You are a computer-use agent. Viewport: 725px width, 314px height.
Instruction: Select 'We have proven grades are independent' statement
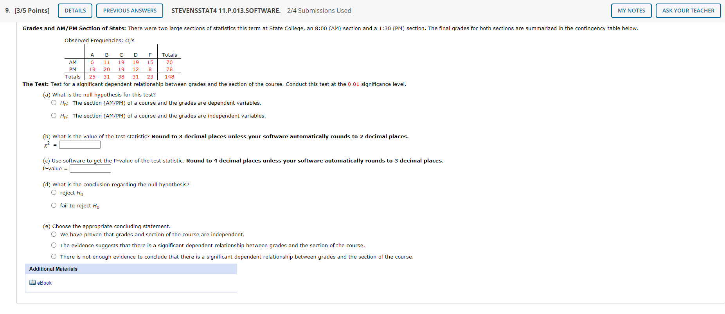[x=54, y=234]
